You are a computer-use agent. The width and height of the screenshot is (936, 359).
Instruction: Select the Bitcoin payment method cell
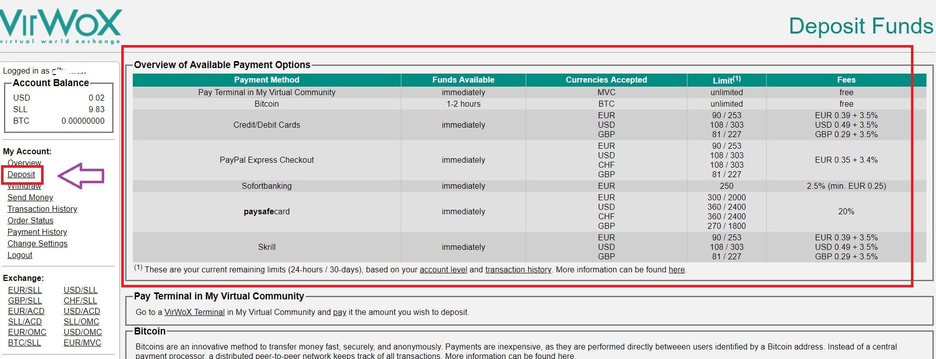coord(267,104)
